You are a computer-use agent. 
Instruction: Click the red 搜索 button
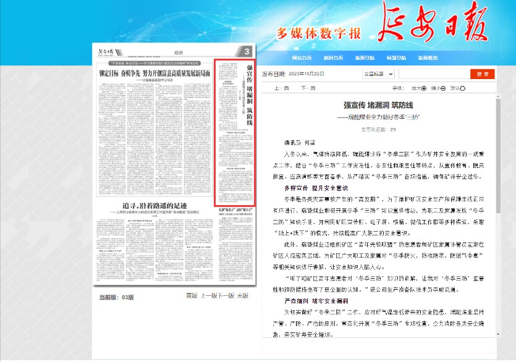pos(483,74)
